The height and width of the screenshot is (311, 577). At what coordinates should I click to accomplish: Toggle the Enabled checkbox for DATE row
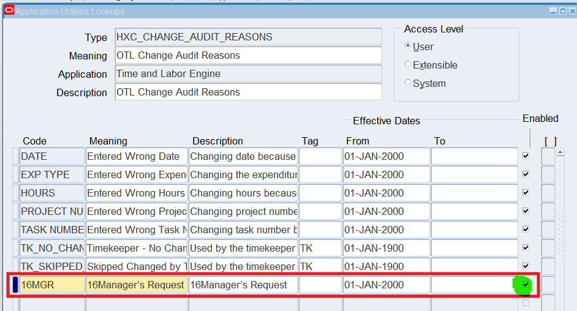tap(526, 157)
